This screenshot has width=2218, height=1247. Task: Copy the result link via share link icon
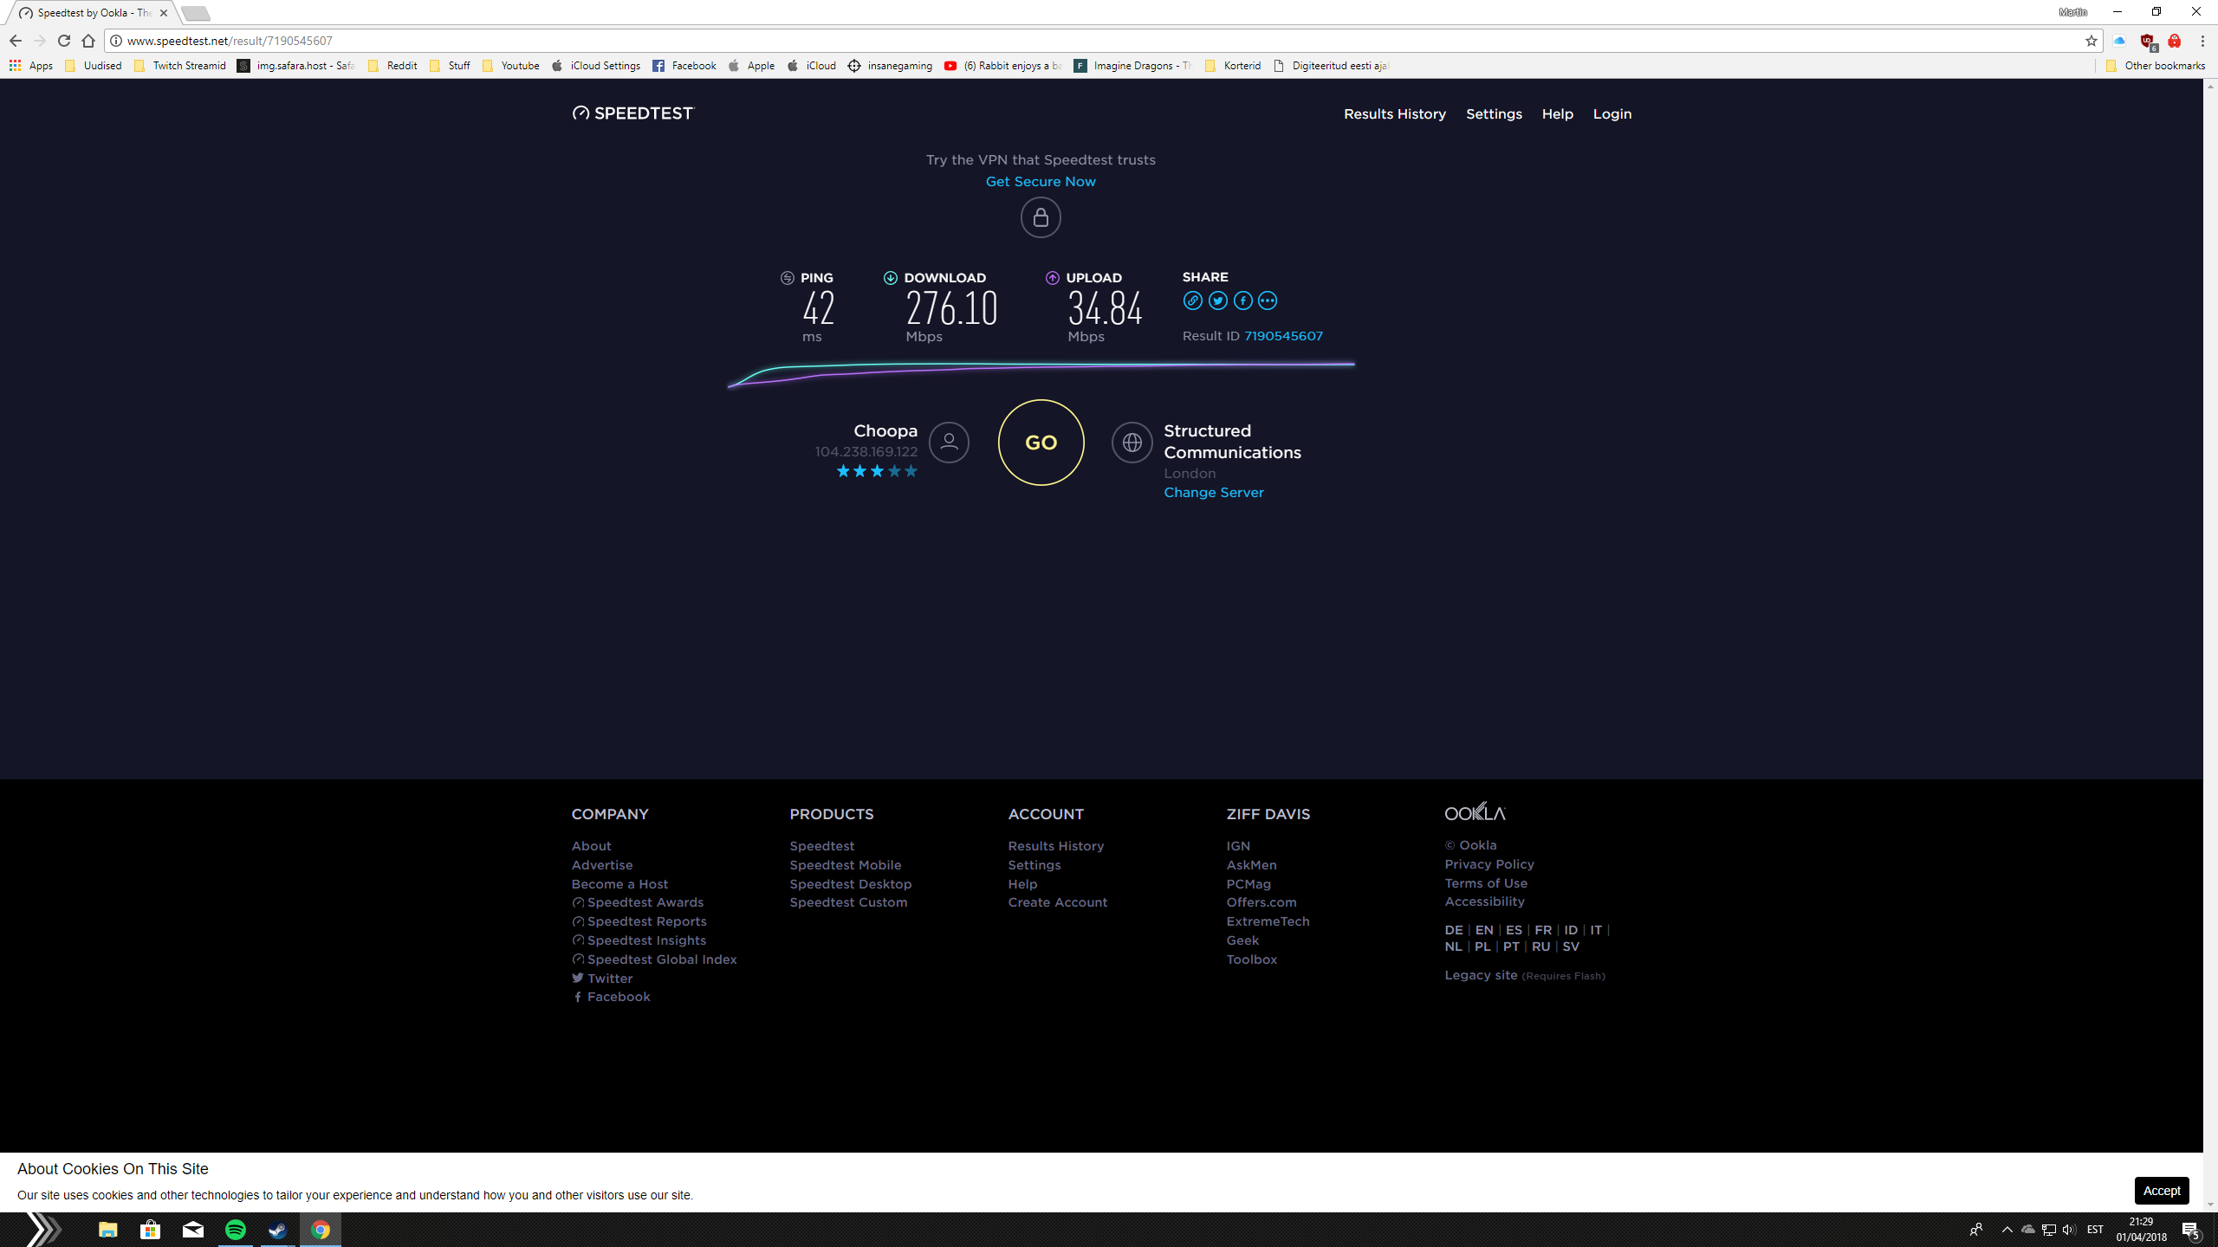(x=1193, y=300)
